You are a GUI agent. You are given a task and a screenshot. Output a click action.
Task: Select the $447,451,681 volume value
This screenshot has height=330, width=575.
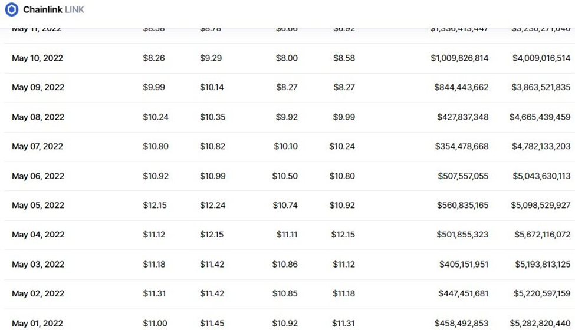tap(463, 294)
